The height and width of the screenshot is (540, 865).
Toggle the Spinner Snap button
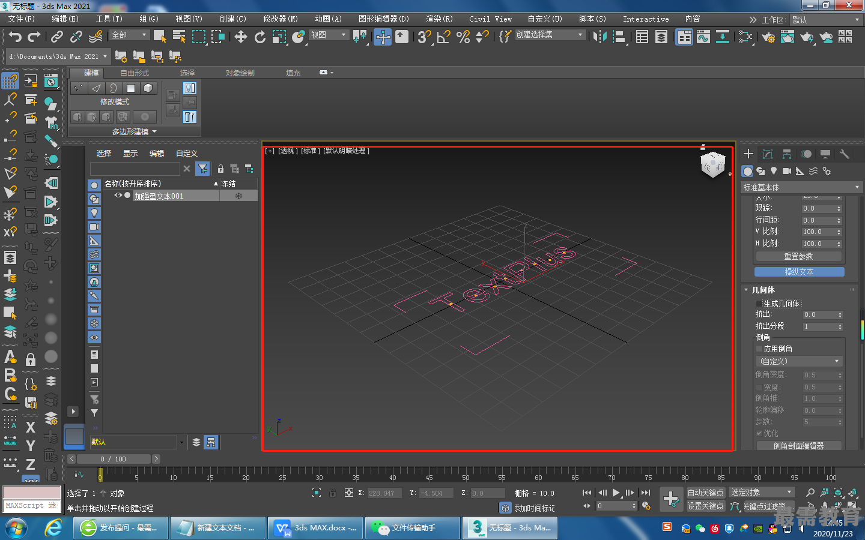coord(482,37)
